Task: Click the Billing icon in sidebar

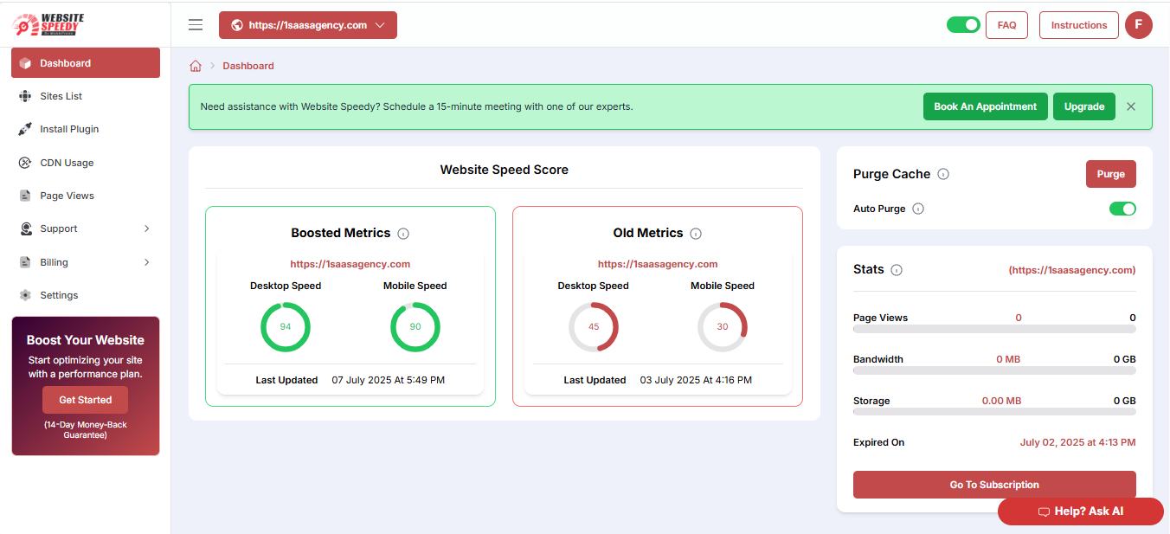Action: click(x=25, y=262)
